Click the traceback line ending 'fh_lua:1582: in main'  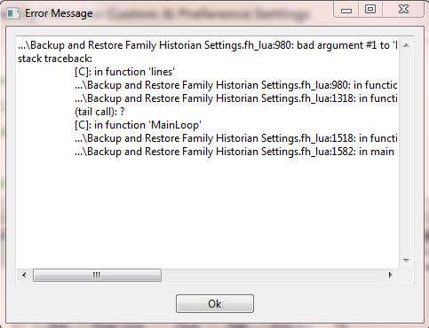tap(234, 152)
